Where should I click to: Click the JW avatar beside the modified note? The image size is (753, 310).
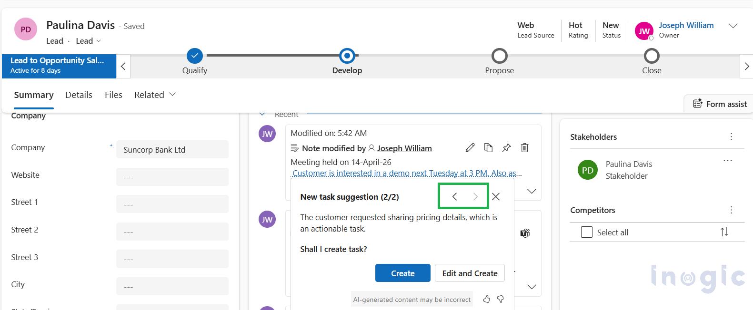coord(267,134)
